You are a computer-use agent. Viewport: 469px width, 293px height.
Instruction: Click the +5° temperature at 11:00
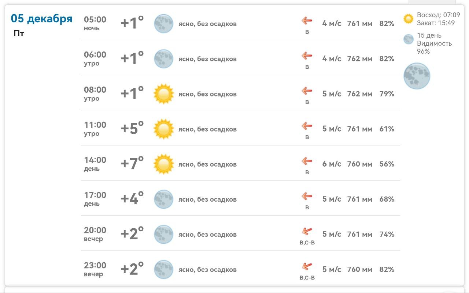(x=132, y=128)
